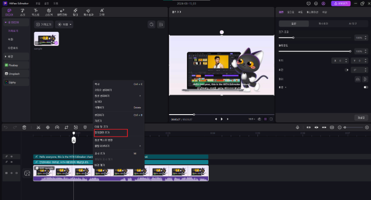371x200 pixels.
Task: Select the split scissors tool in timeline toolbar
Action: (38, 127)
